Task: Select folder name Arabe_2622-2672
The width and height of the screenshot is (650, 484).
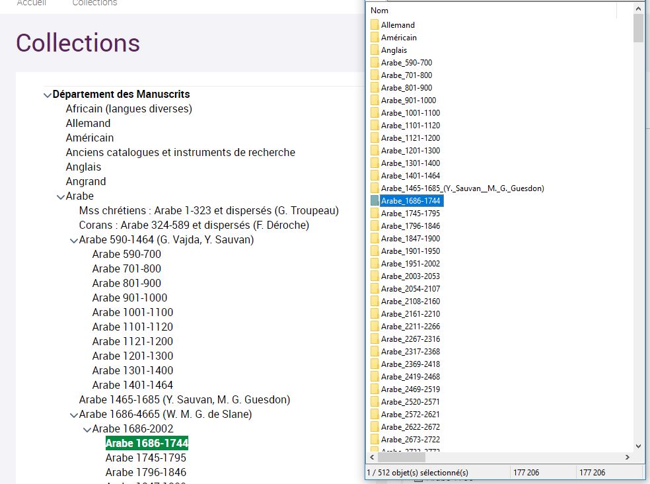Action: tap(410, 426)
